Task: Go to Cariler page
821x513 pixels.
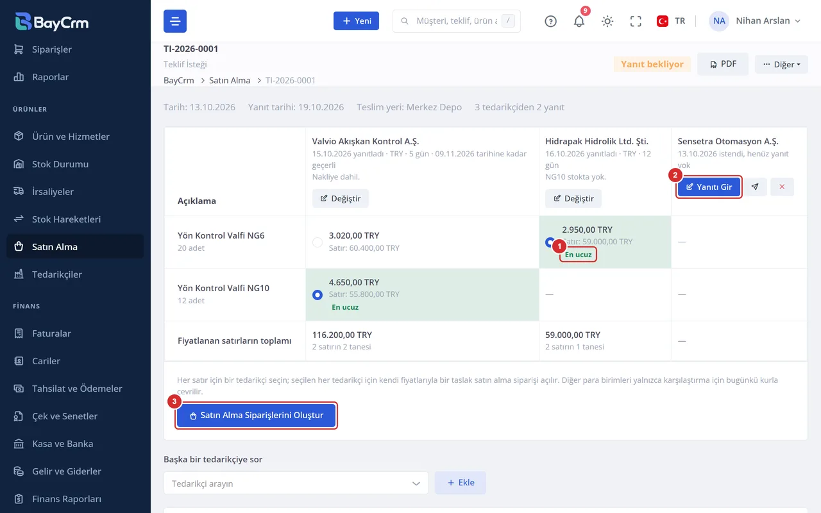Action: pyautogui.click(x=75, y=361)
